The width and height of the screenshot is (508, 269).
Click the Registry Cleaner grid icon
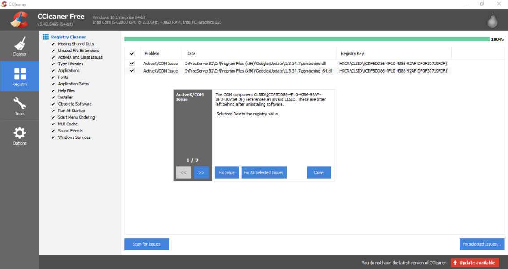point(46,37)
